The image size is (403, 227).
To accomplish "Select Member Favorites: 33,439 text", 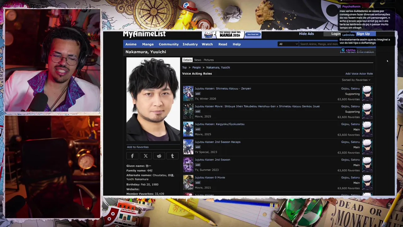I will 145,194.
